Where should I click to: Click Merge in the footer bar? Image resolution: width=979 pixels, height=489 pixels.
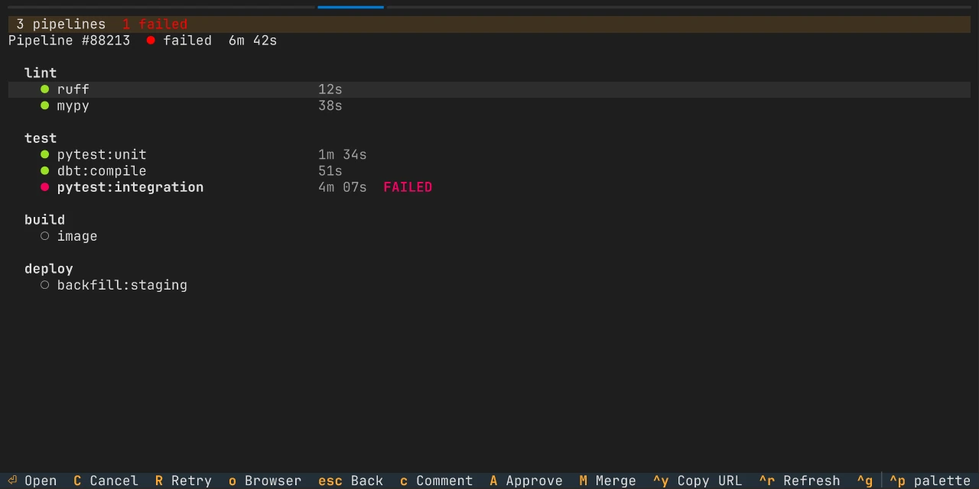608,481
